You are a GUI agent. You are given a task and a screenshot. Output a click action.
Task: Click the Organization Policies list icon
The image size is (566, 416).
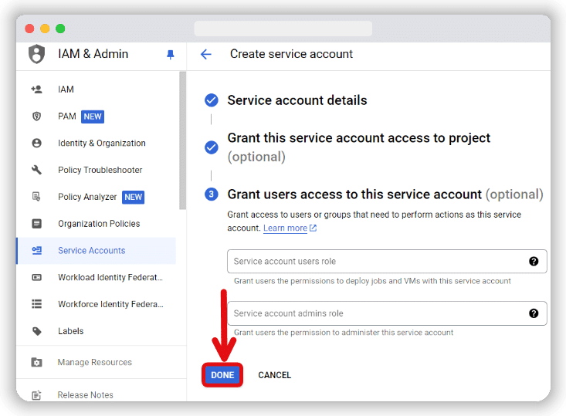[x=36, y=223]
